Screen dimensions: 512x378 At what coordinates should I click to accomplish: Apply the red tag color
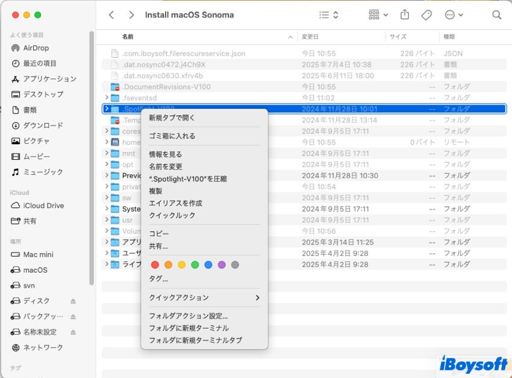coord(155,265)
